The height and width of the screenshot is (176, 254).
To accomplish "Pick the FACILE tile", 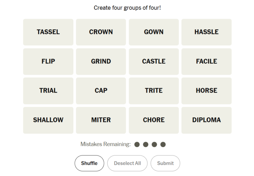I will point(206,62).
